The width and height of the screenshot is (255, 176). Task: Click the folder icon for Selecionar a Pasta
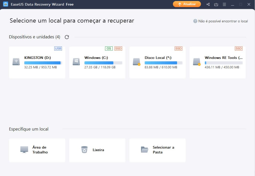point(144,150)
